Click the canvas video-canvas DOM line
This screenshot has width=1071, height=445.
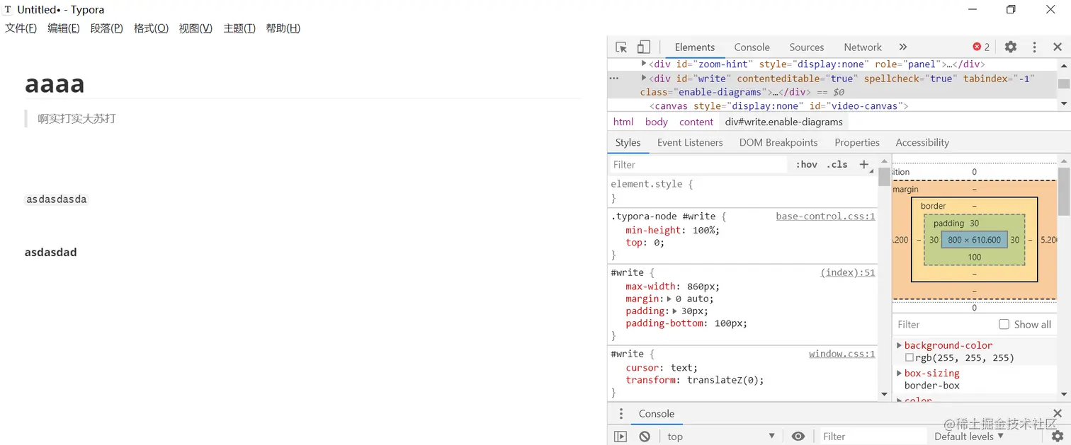779,106
